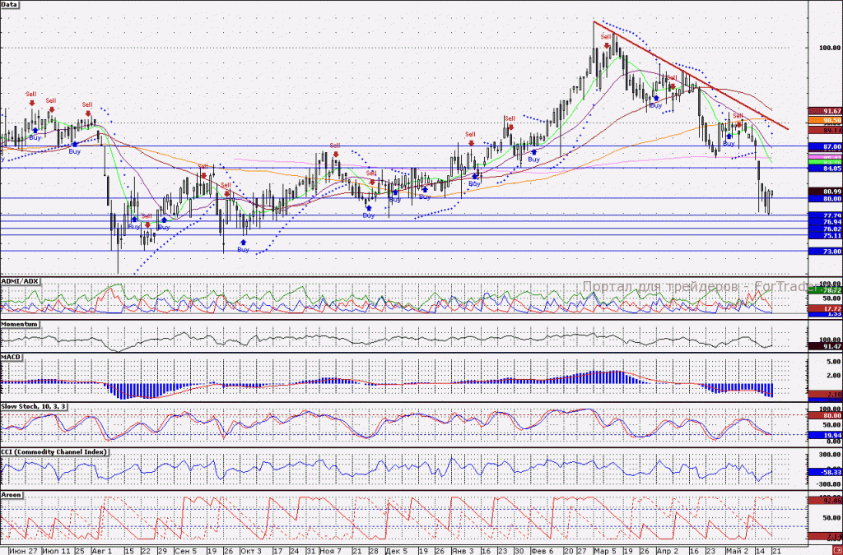Click the Sell arrow at the March price peak
The image size is (843, 555).
pos(607,46)
